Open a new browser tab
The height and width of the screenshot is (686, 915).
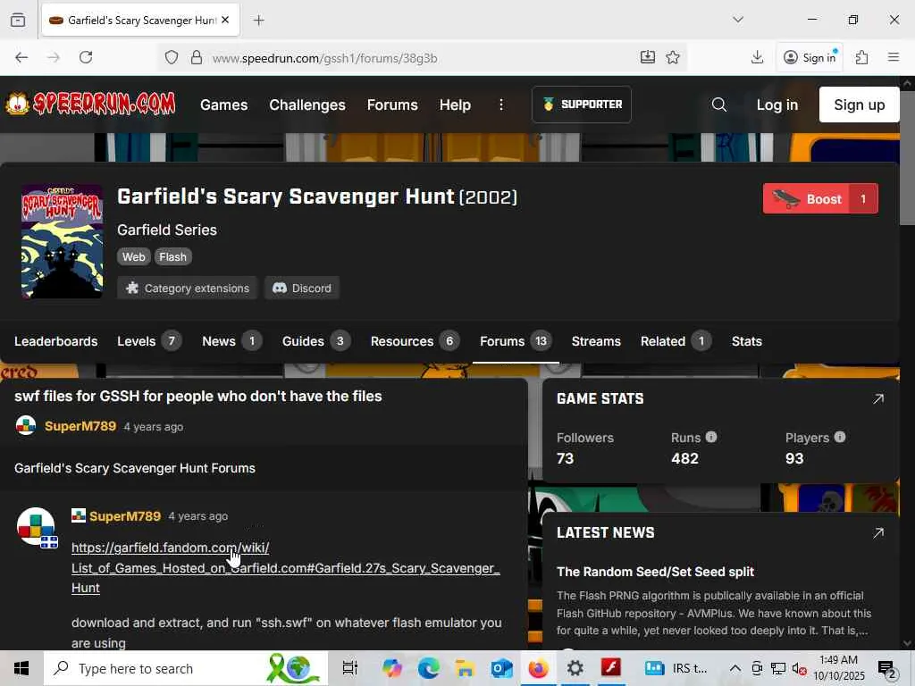click(x=258, y=20)
